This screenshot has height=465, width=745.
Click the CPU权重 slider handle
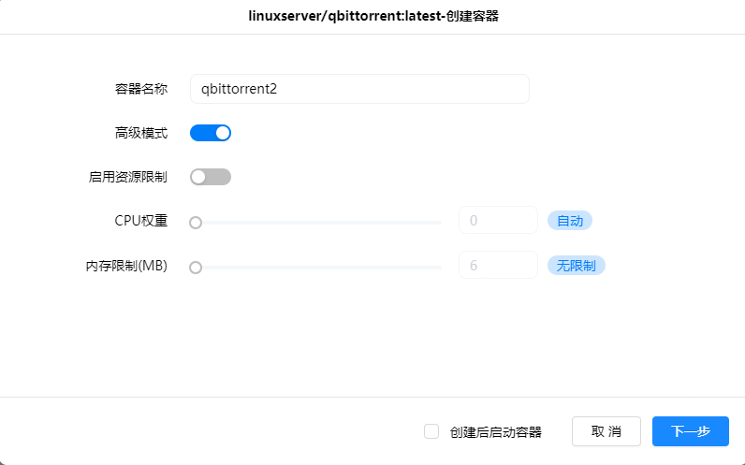196,223
